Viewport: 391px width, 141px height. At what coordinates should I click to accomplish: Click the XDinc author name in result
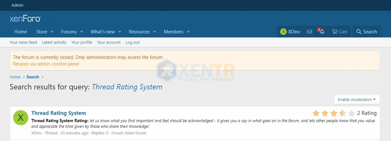point(37,133)
